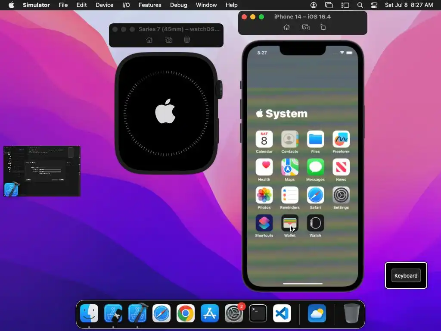441x331 pixels.
Task: Click Home button in watchOS simulator toolbar
Action: (149, 40)
